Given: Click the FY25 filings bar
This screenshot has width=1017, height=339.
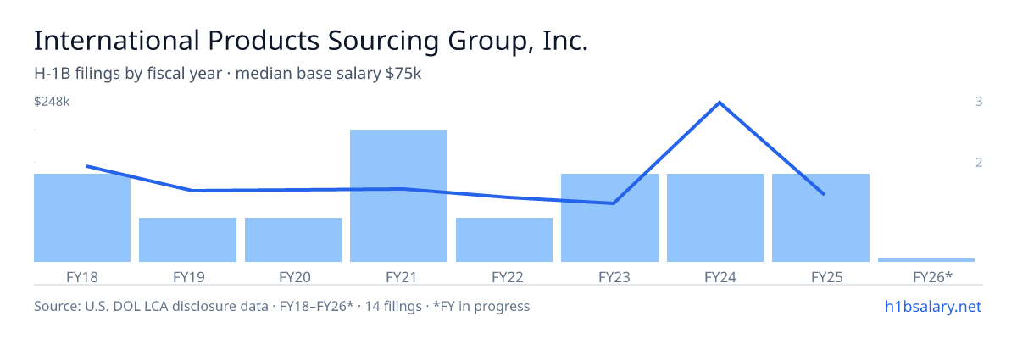Looking at the screenshot, I should point(820,218).
